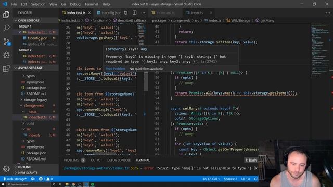This screenshot has height=187, width=333.
Task: Click Ln 37, Col 1 in status bar
Action: tap(211, 179)
